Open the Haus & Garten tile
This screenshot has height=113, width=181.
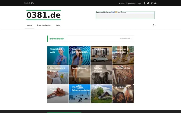tap(101, 94)
